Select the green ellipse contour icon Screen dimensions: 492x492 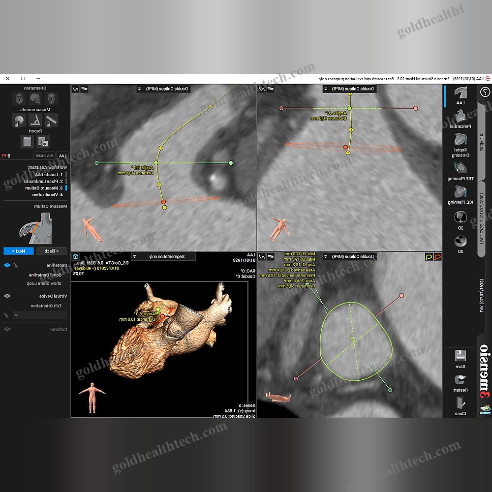click(429, 257)
